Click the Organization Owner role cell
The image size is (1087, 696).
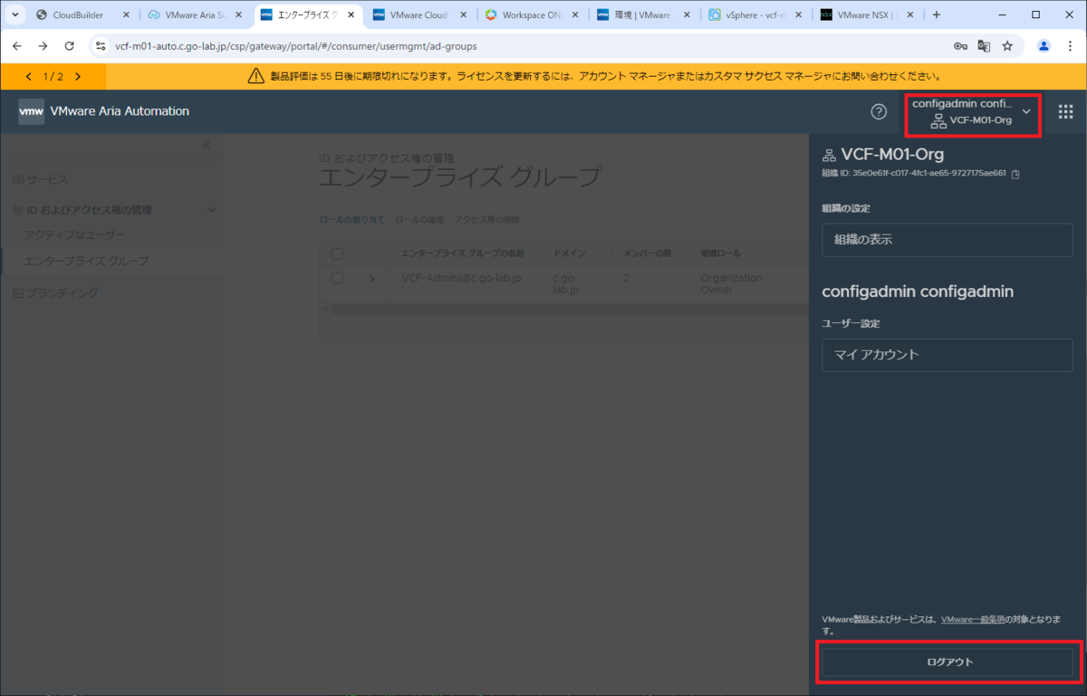point(731,284)
